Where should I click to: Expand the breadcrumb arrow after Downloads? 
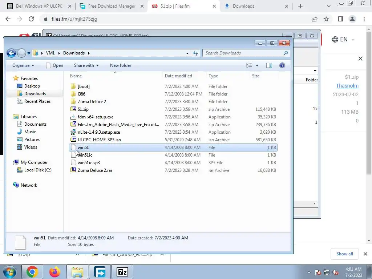89,53
